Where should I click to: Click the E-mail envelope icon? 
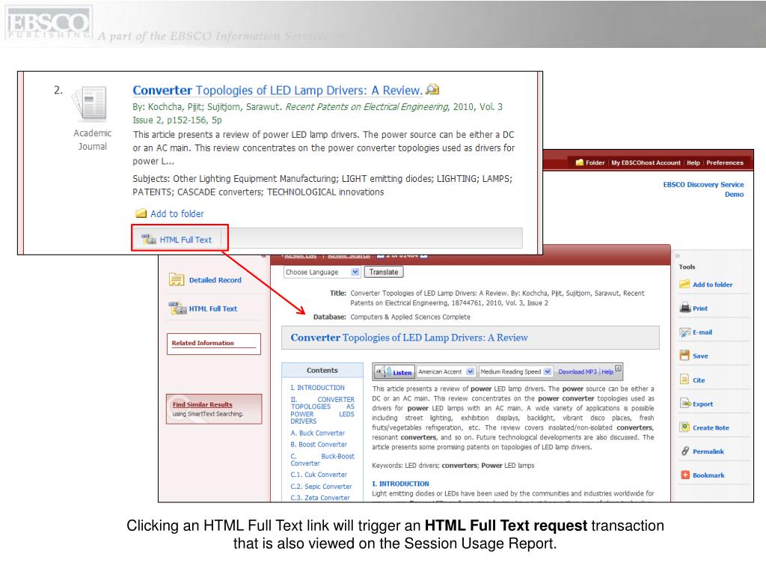[684, 332]
